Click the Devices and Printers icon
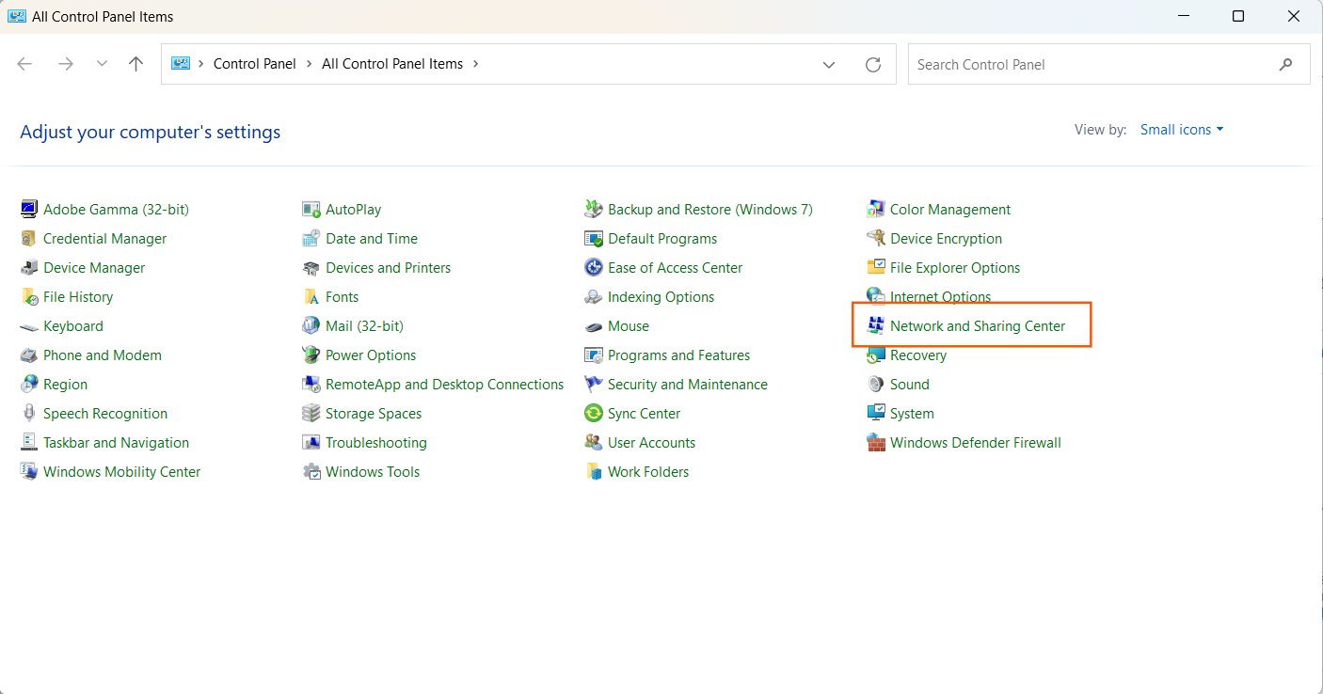The width and height of the screenshot is (1323, 694). [x=311, y=267]
